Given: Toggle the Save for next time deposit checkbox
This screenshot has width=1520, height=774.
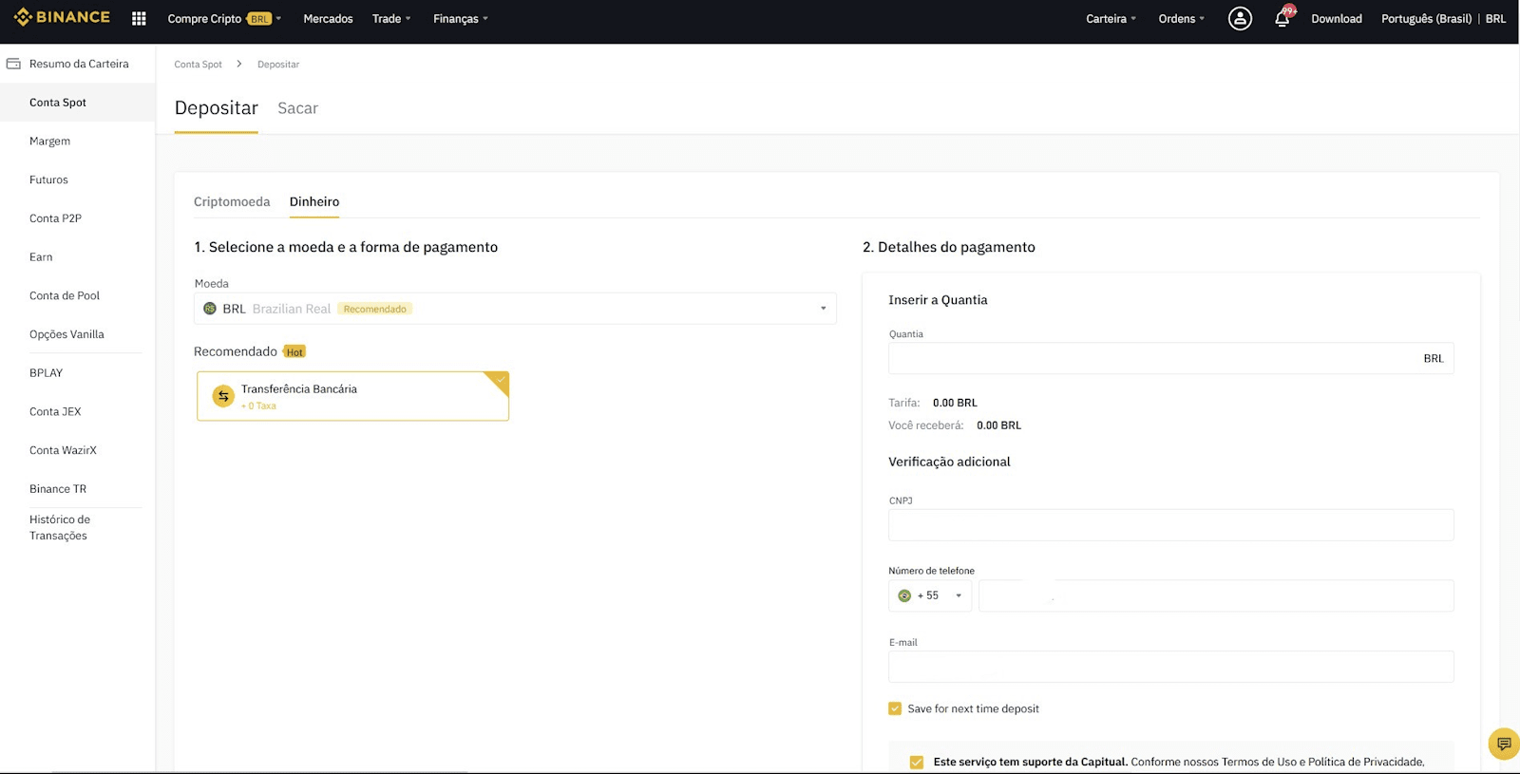Looking at the screenshot, I should (x=895, y=708).
